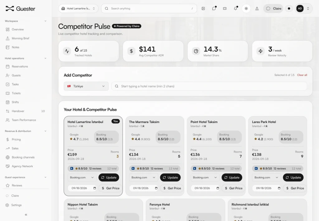319x221 pixels.
Task: Open Booking.com dropdown on Lares Park Hotel card
Action: 267,178
